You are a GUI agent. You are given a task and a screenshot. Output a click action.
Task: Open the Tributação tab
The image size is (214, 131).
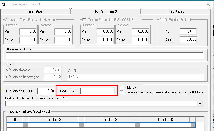(x=176, y=11)
